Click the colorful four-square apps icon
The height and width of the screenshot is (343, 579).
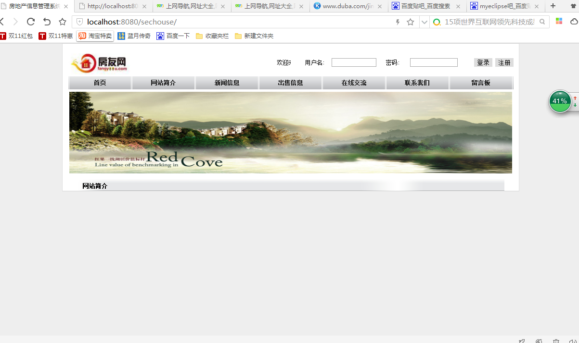click(559, 22)
